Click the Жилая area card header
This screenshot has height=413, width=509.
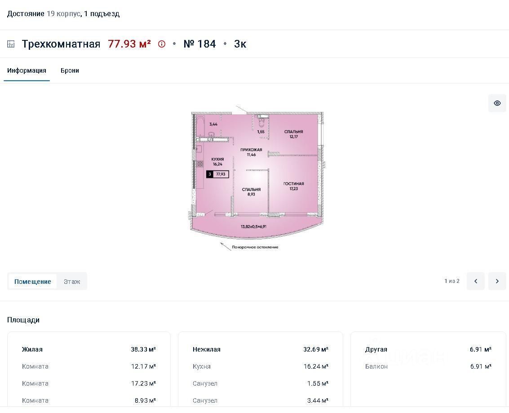coord(89,349)
